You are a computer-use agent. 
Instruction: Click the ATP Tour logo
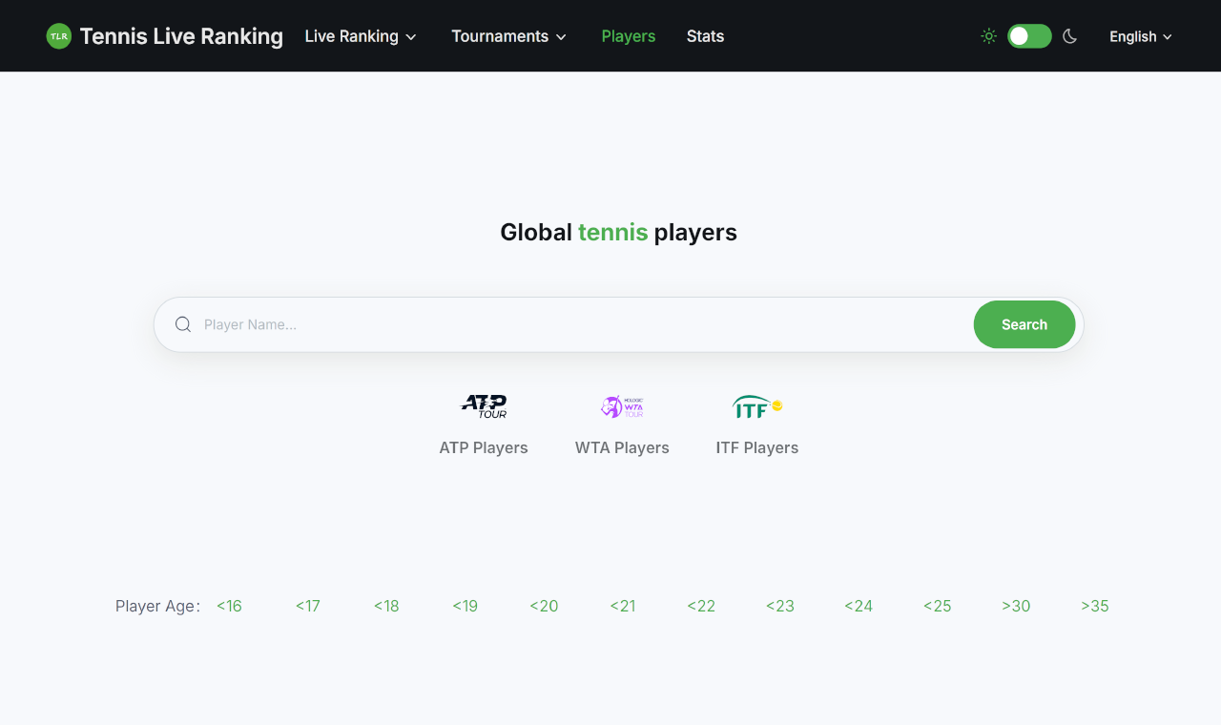(x=485, y=405)
